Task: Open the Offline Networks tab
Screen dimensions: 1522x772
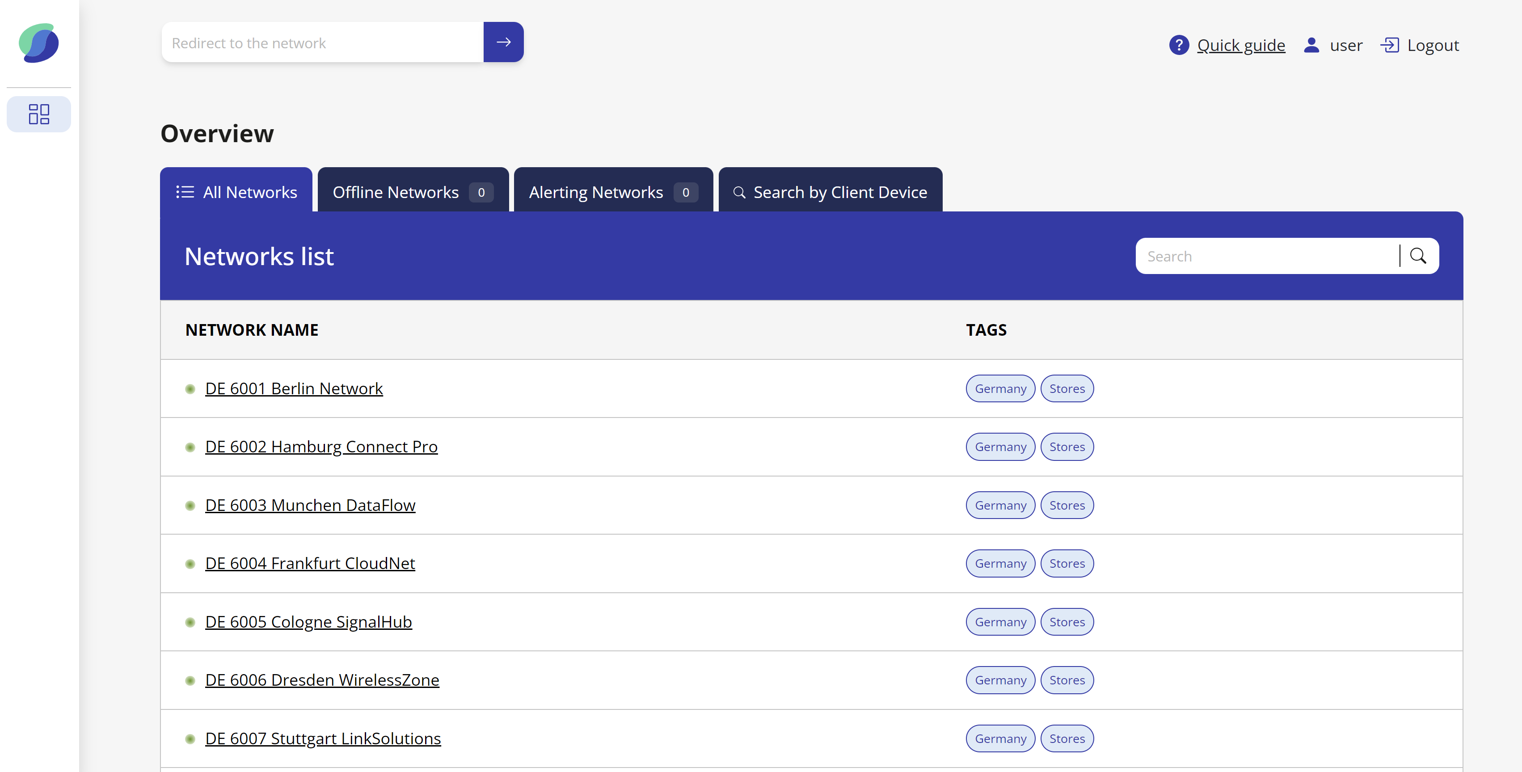Action: coord(413,192)
